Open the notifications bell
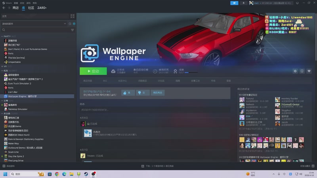 [243, 3]
